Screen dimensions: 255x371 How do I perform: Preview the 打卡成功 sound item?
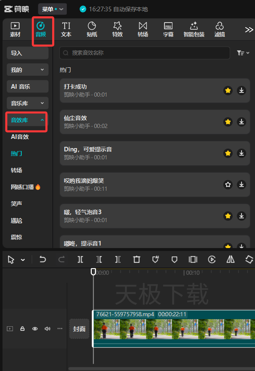point(155,91)
